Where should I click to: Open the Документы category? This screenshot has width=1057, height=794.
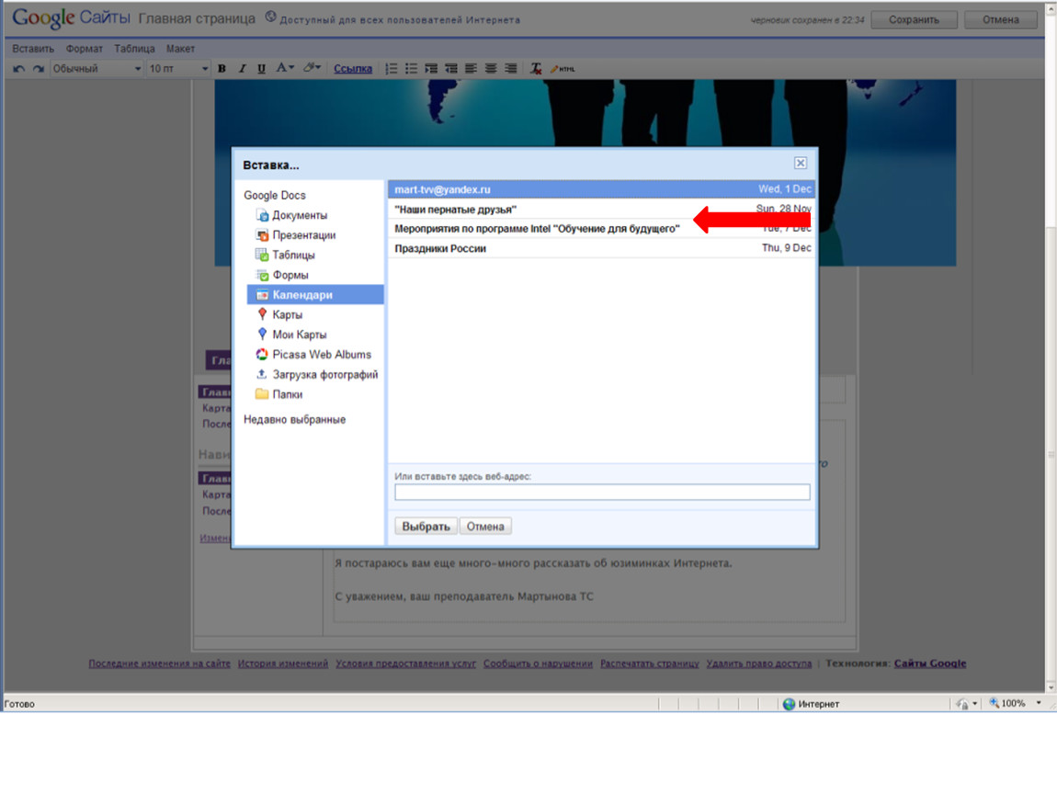291,215
